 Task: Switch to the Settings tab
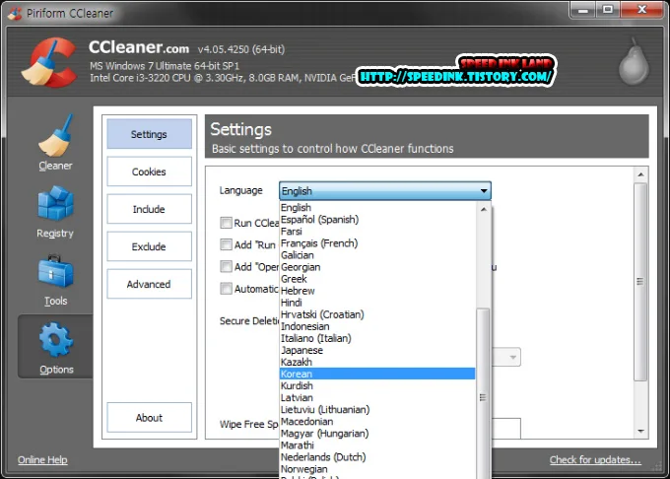tap(149, 134)
